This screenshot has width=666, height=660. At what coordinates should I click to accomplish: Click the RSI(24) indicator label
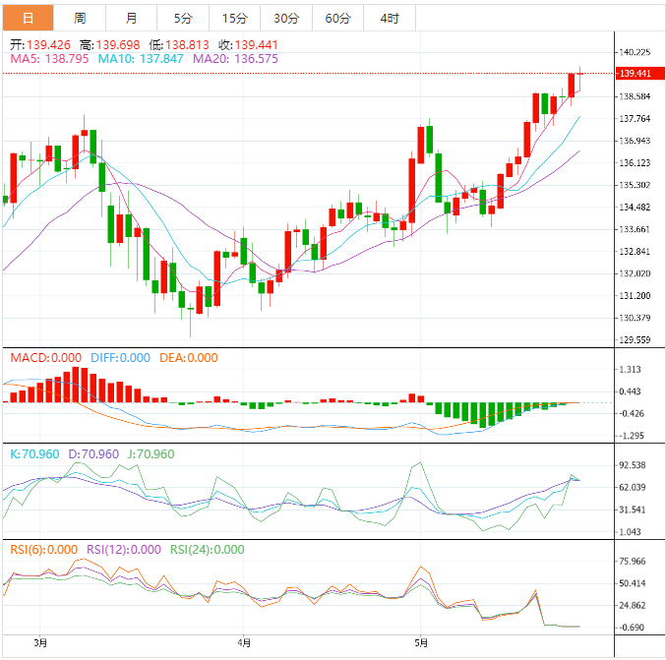208,550
